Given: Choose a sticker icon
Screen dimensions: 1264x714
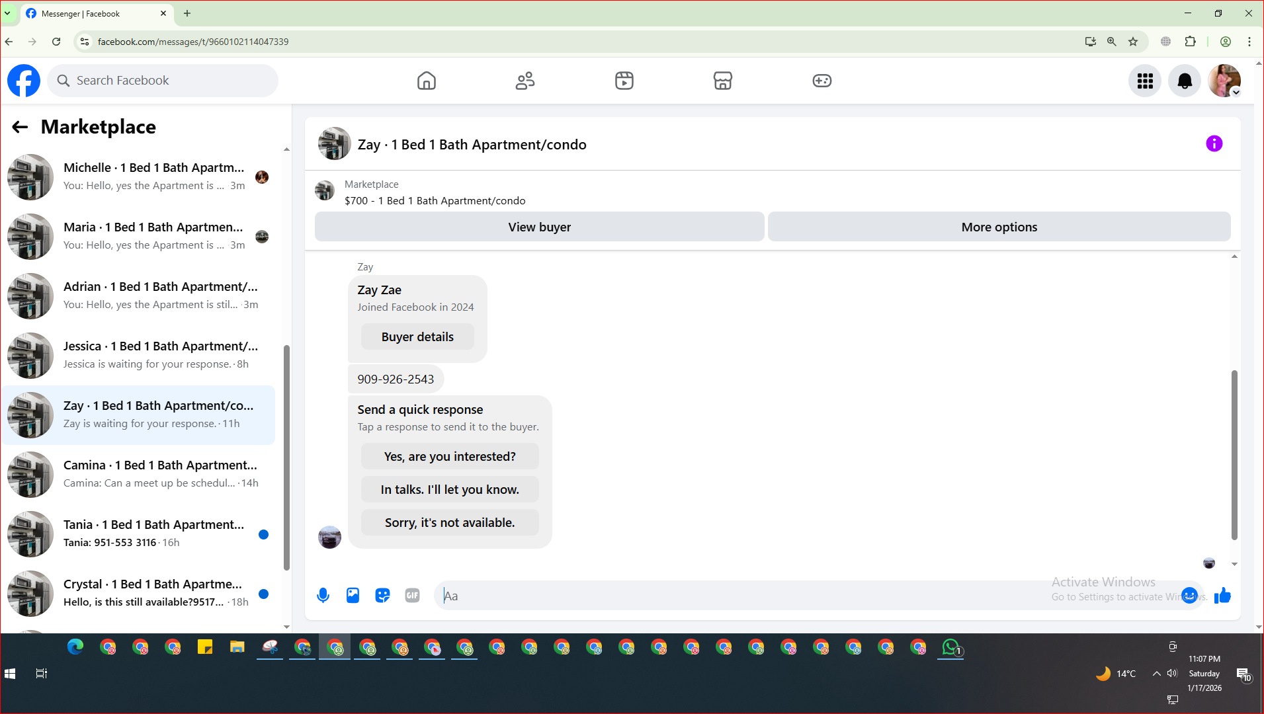Looking at the screenshot, I should pos(382,596).
